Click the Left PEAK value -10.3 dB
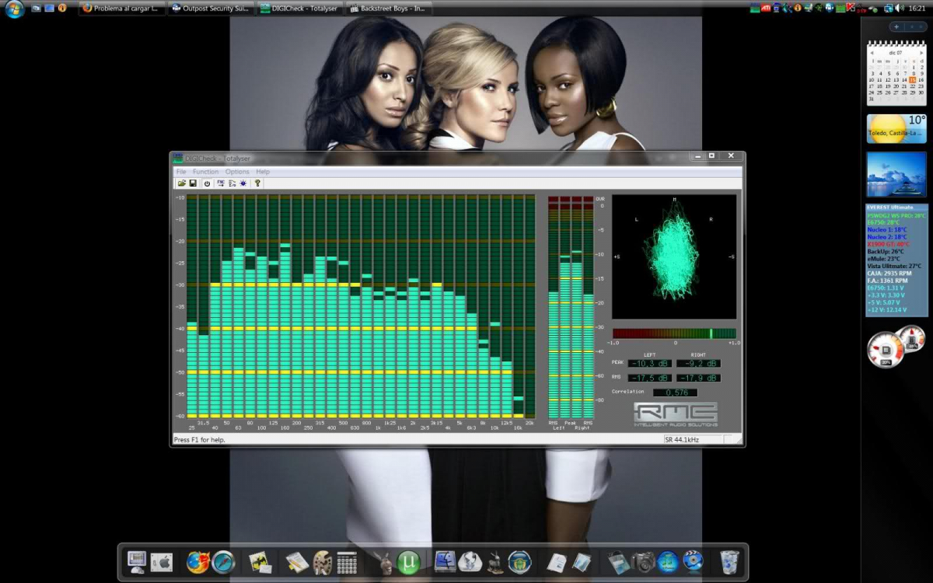 (x=650, y=363)
